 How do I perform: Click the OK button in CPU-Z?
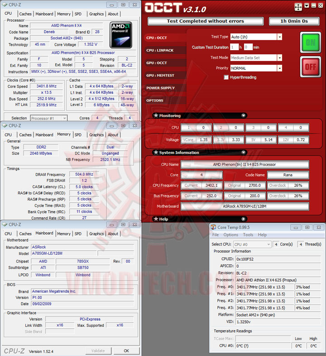coord(126,351)
